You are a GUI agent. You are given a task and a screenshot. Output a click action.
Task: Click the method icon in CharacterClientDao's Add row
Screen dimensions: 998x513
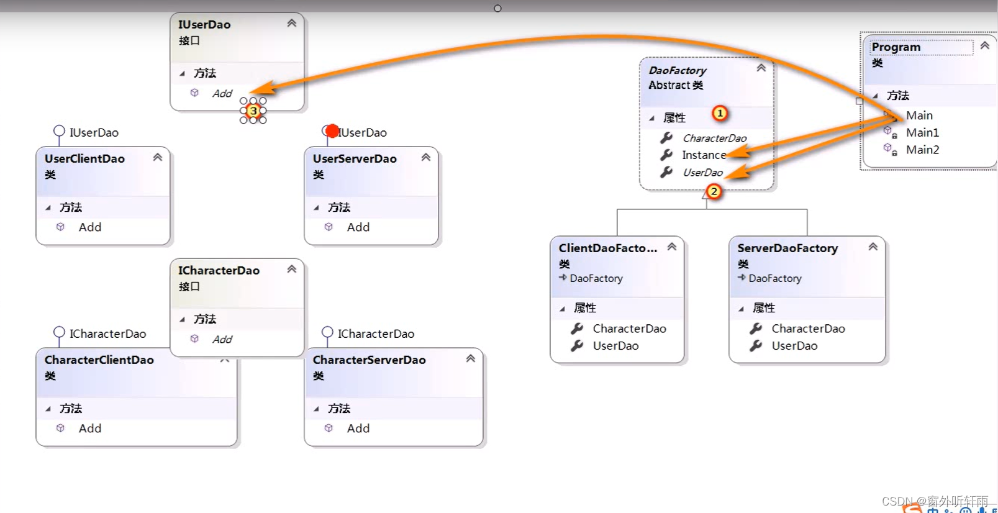[60, 428]
